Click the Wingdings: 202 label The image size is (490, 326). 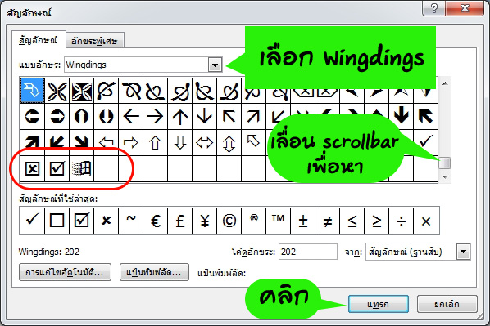click(x=48, y=252)
